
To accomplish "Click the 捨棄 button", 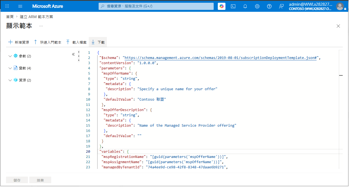I will [40, 180].
